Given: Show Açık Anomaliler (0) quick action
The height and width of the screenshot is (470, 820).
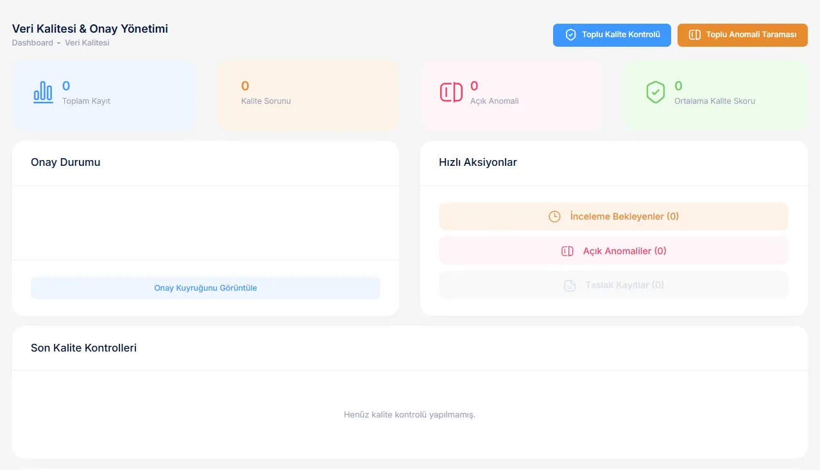Looking at the screenshot, I should tap(624, 251).
